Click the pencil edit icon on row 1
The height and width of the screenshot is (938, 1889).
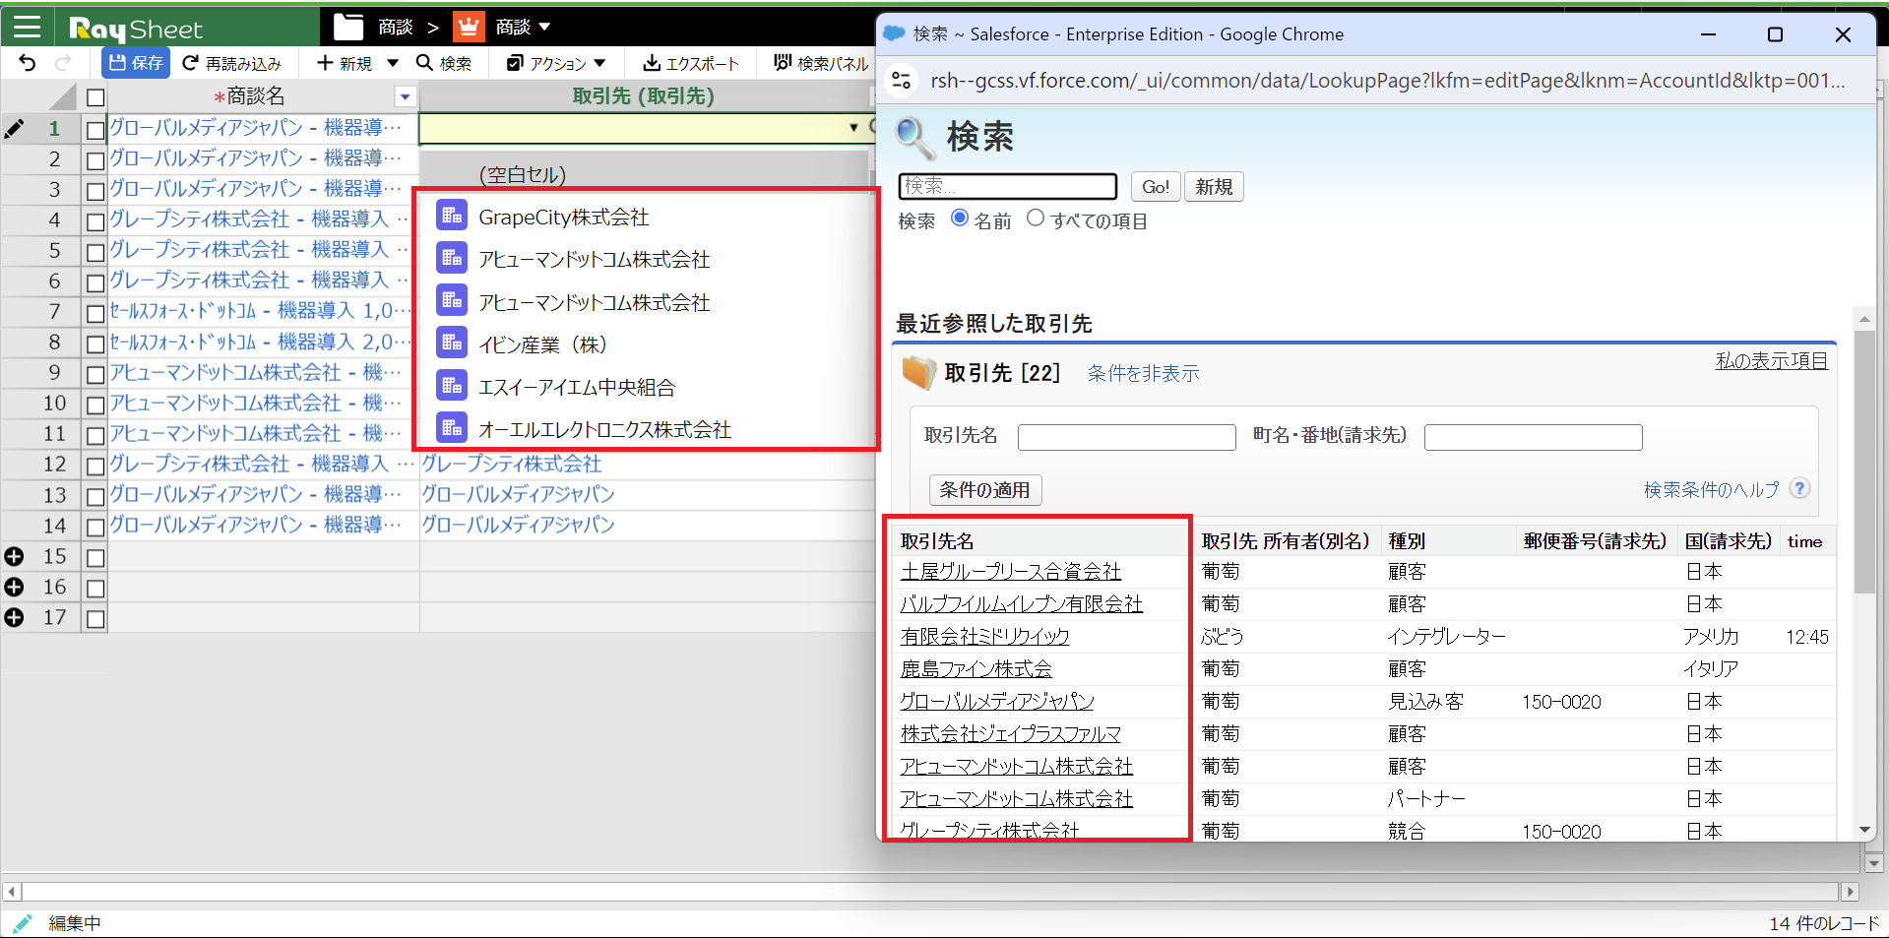[x=14, y=129]
